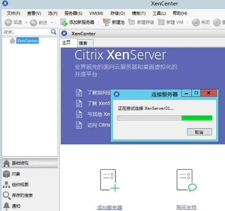Click the Back (后退) arrow icon
This screenshot has height=211, width=225.
click(x=8, y=23)
